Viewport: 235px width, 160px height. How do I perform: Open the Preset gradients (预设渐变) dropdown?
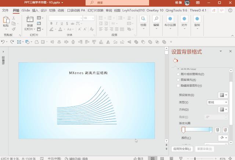pos(223,95)
